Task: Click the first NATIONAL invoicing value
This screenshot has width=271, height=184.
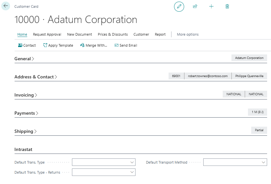Action: tap(234, 94)
